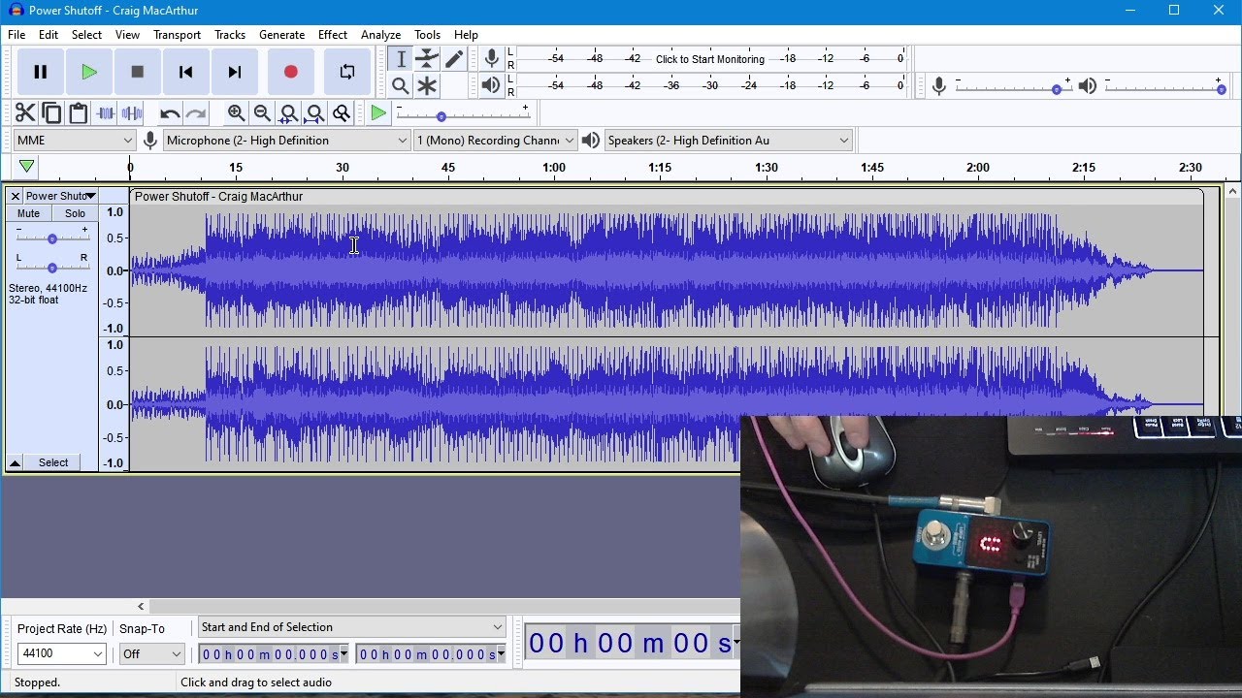The height and width of the screenshot is (698, 1242).
Task: Click the playback meter speaker icon
Action: [491, 85]
